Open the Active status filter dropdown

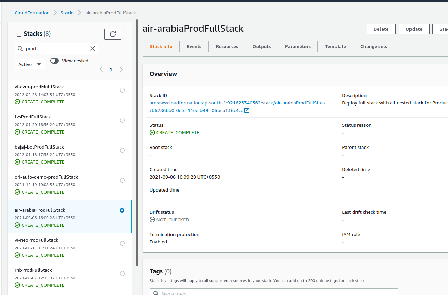[x=30, y=64]
